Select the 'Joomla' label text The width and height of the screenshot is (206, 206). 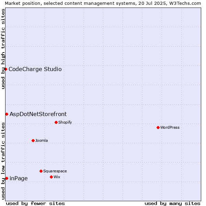(42, 140)
